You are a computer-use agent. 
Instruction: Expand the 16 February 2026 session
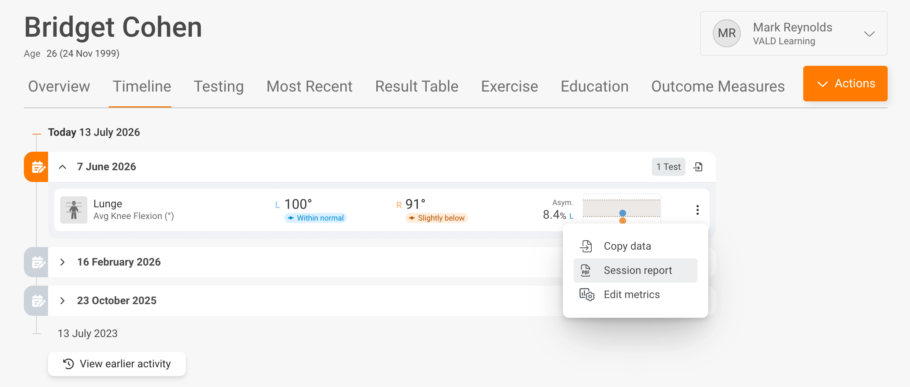click(x=63, y=262)
